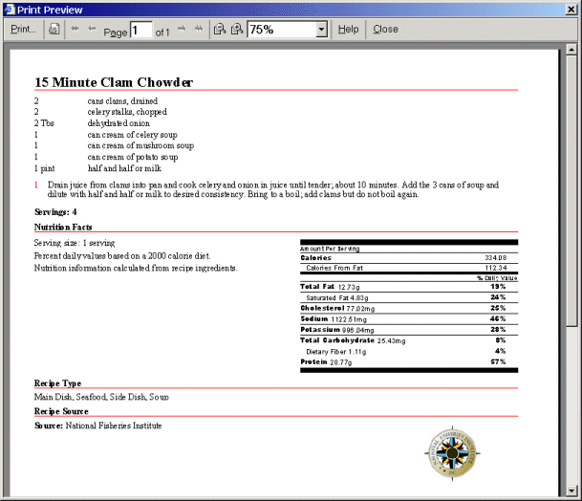582x501 pixels.
Task: Click the 'Recipe Type' heading
Action: [57, 383]
